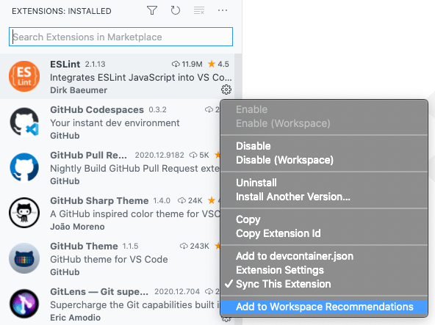Click the Clear Extensions Search Results icon
Image resolution: width=435 pixels, height=325 pixels.
click(199, 10)
